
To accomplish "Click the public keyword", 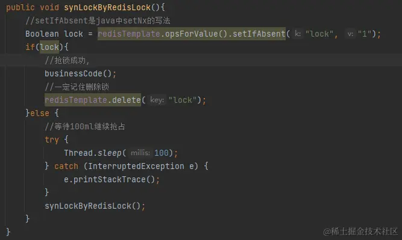I will pyautogui.click(x=20, y=7).
